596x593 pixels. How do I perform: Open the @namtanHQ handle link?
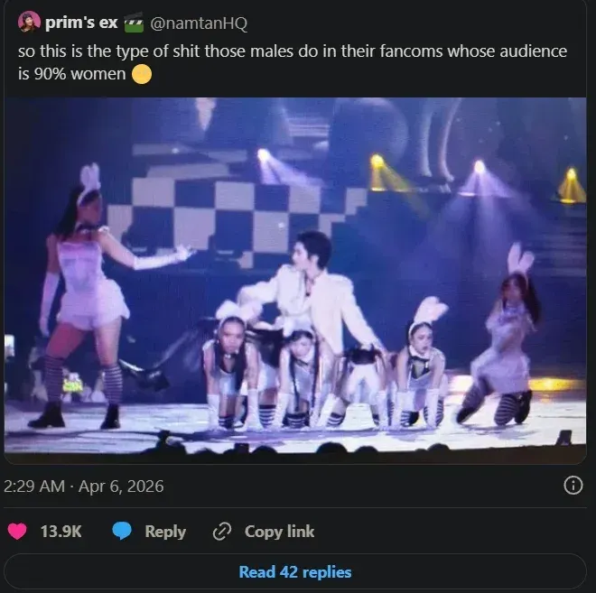tap(199, 23)
